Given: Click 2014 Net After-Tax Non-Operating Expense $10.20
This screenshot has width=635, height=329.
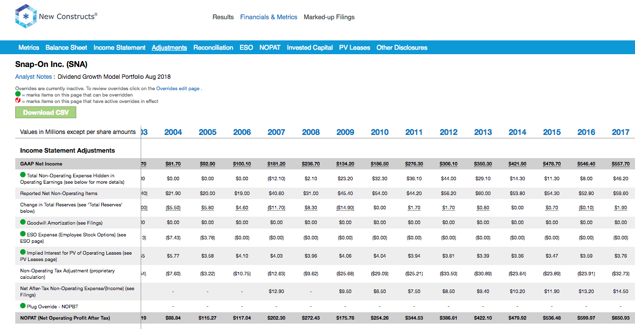Looking at the screenshot, I should [517, 291].
